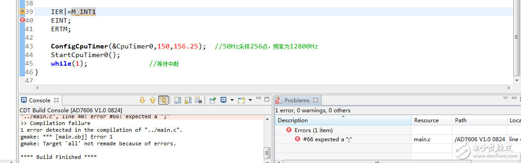Click the '1 error, 0 warnings, 0 others' summary
Screen dimensions: 521x163
pyautogui.click(x=313, y=110)
